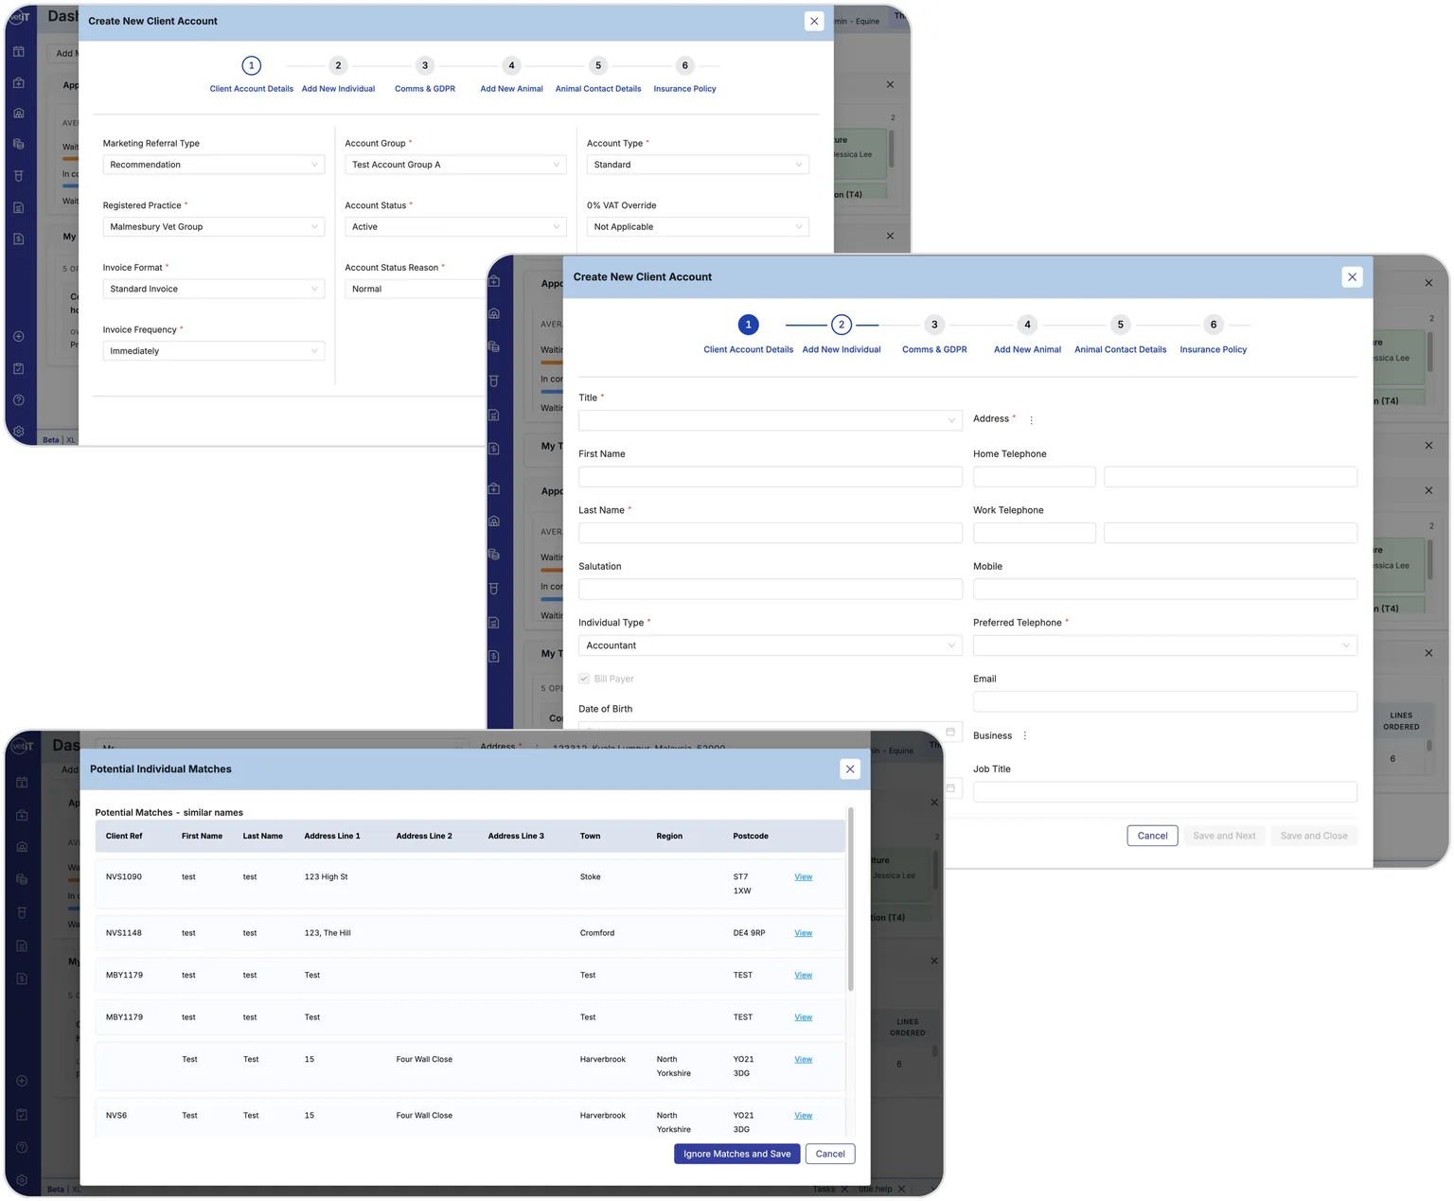1454x1201 pixels.
Task: Open the settings gear beside the Marketing Referral form
Action: [19, 431]
